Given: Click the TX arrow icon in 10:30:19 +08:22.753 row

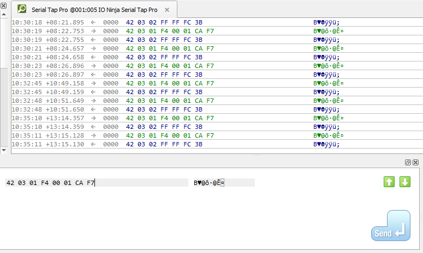Looking at the screenshot, I should pos(93,31).
